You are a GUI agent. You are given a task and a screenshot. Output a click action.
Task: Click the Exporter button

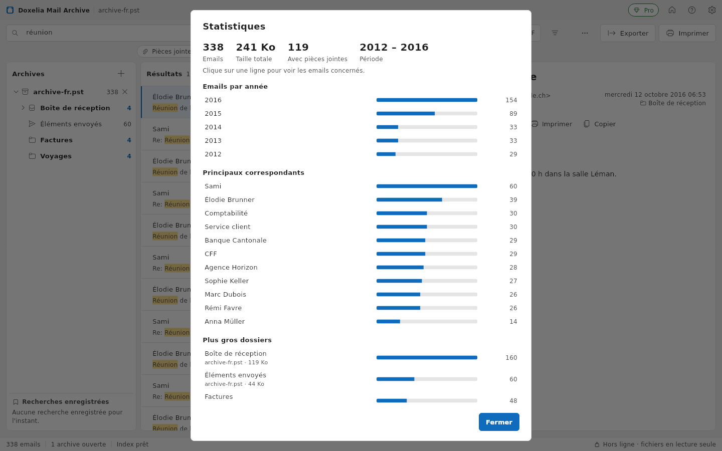[628, 33]
